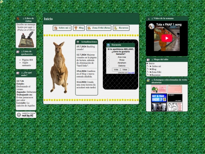Open the Recursos navigation button

pyautogui.click(x=121, y=28)
